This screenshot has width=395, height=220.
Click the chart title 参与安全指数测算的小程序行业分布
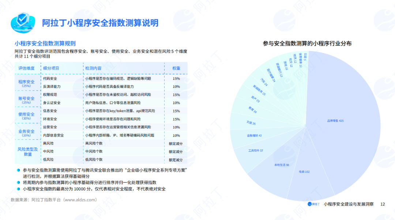(x=307, y=43)
